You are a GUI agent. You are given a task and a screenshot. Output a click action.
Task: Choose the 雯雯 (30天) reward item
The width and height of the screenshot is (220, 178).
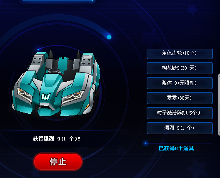(180, 98)
